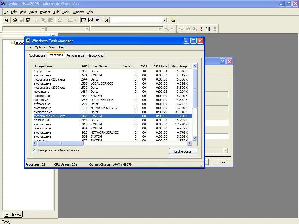
Task: Toggle the Workspace window icon
Action: (84, 20)
